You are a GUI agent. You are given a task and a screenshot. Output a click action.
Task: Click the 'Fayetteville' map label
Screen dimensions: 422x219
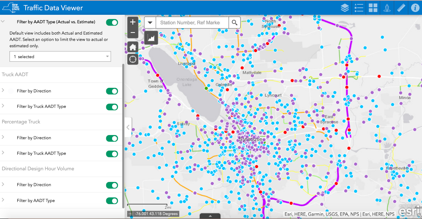(397, 168)
